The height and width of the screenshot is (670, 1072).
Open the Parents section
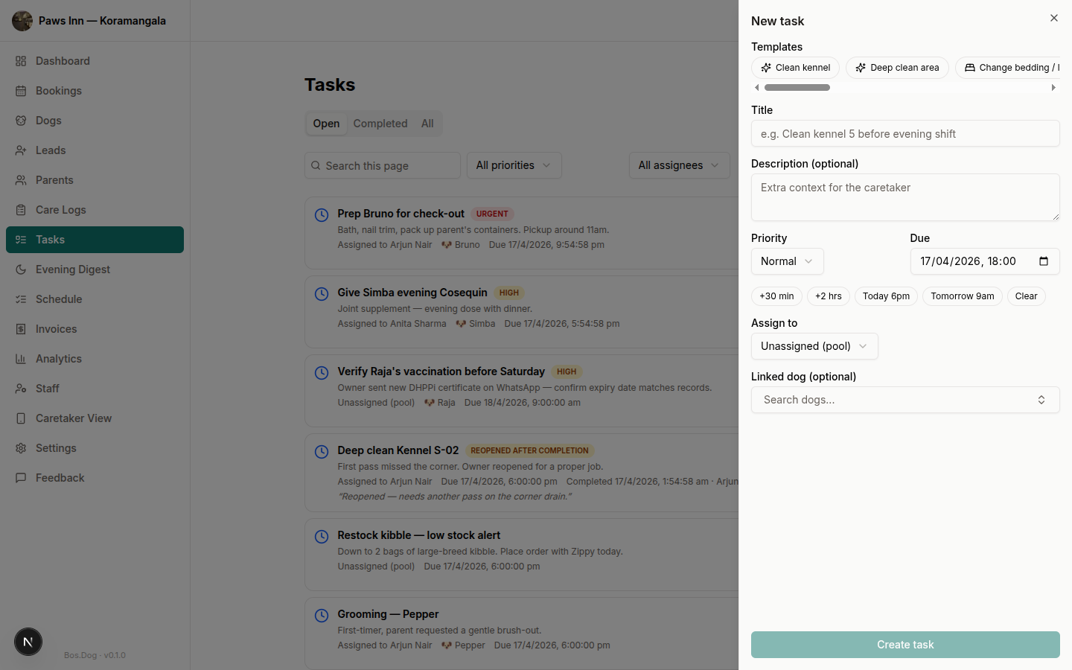(x=54, y=179)
